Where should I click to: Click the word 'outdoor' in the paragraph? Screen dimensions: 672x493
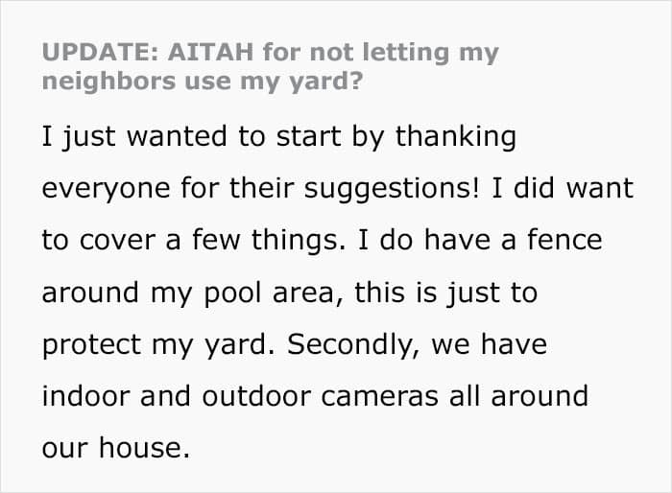click(x=256, y=396)
